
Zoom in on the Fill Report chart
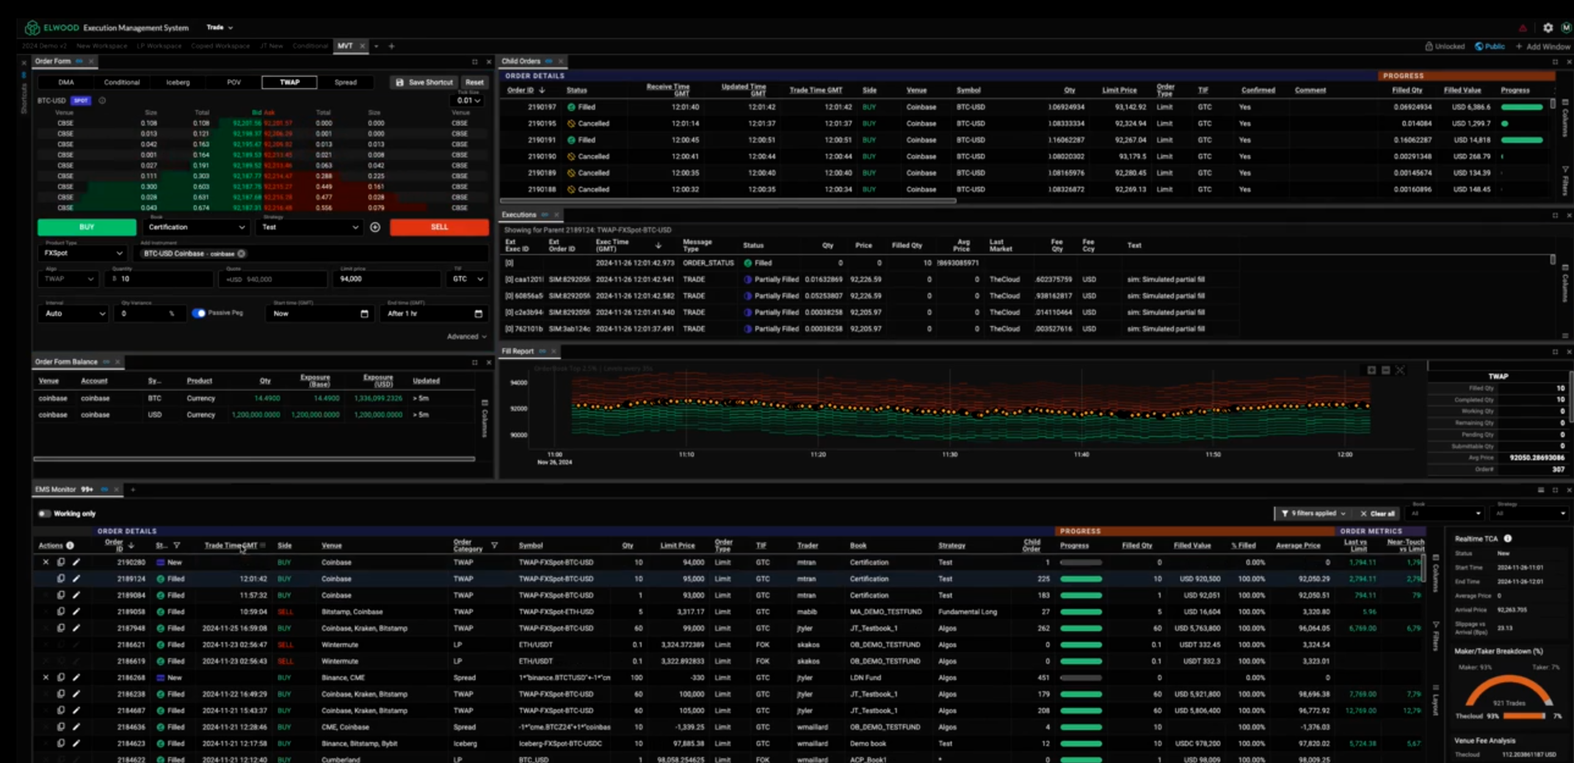click(1371, 370)
